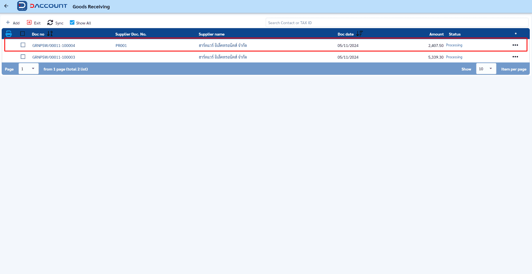Click doc date of 100004 row
Screen dimensions: 532x274
coord(348,46)
